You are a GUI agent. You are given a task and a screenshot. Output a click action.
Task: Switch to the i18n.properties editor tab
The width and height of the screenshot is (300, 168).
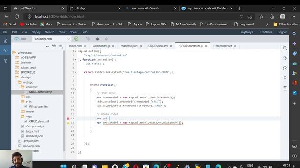(x=223, y=46)
